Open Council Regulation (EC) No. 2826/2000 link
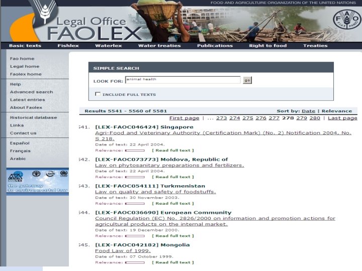 pyautogui.click(x=215, y=221)
